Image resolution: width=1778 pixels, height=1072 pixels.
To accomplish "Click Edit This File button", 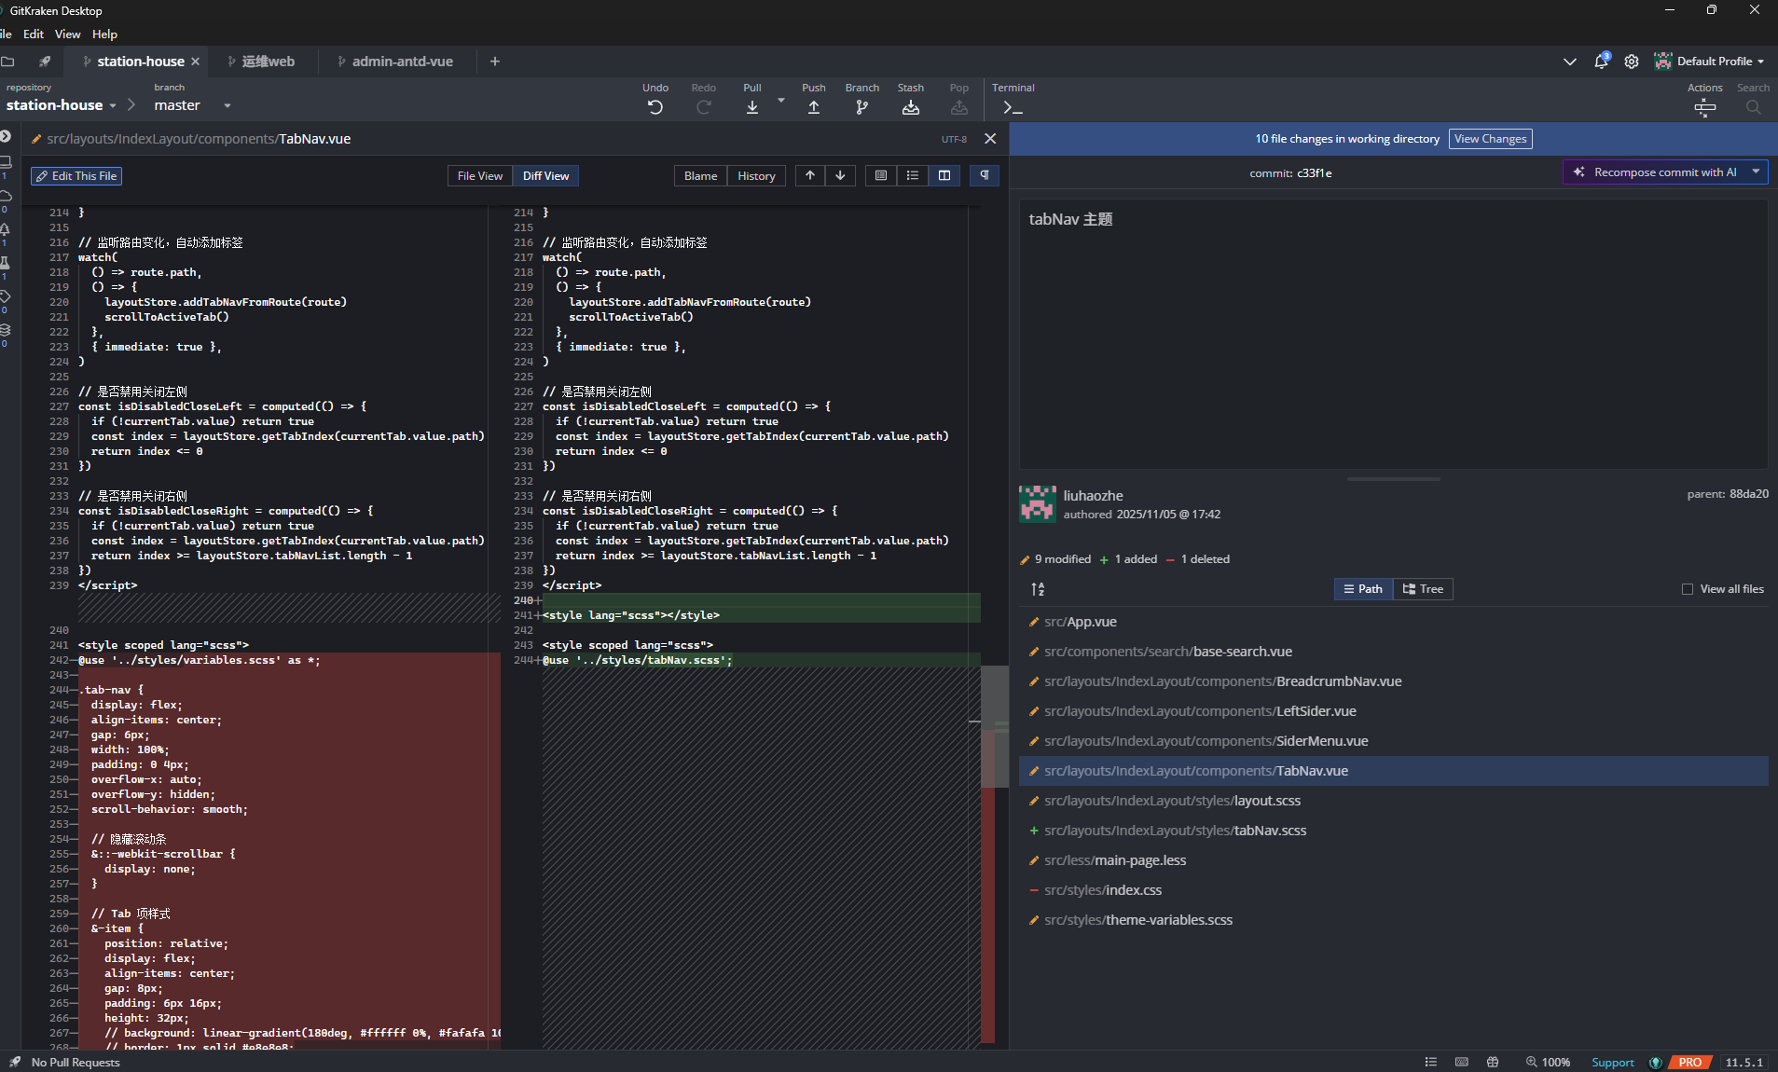I will (76, 175).
